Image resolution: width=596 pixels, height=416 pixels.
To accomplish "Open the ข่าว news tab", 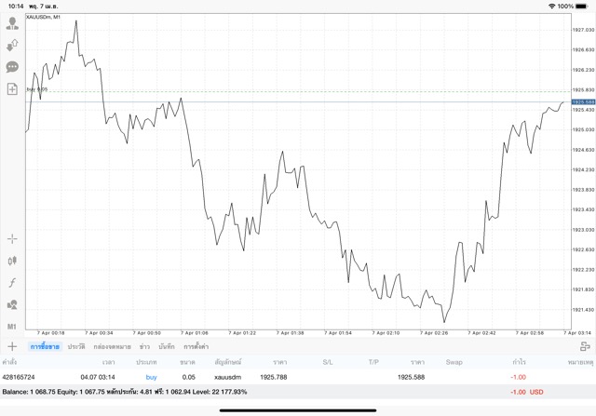I will coord(144,346).
